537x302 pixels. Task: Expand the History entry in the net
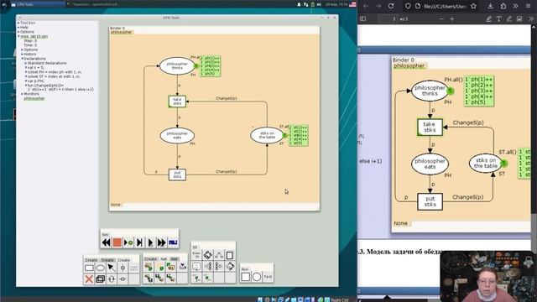tap(23, 54)
